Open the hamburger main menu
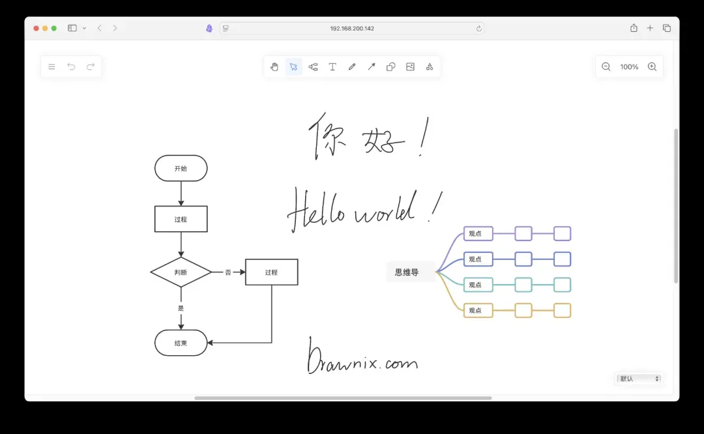704x434 pixels. [x=52, y=66]
